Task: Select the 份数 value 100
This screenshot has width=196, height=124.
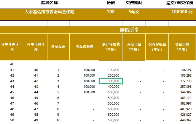Action: tap(111, 12)
